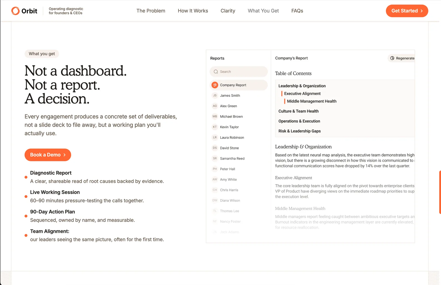Screen dimensions: 441x285
Task: Open Leadership & Organization in table of contents
Action: [302, 86]
